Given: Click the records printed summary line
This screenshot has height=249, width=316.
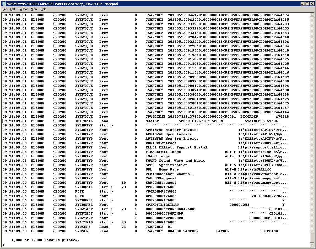Looking at the screenshot, I should pos(45,240).
